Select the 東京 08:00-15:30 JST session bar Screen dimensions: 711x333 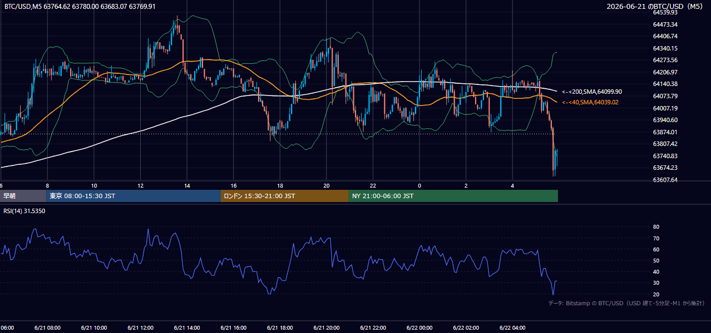coord(134,196)
